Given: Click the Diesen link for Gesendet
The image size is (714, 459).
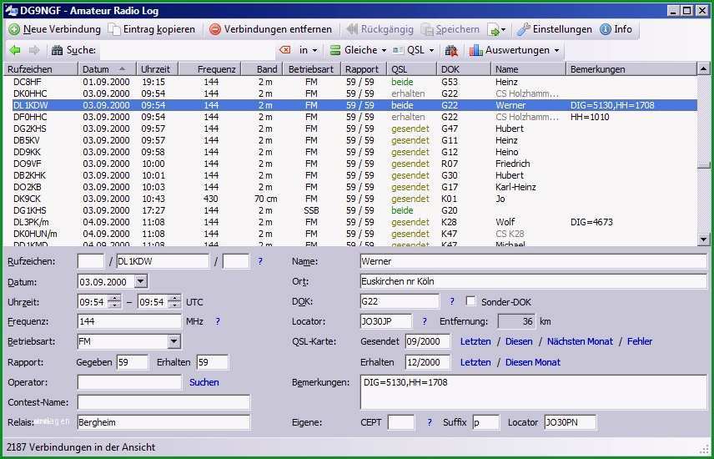Looking at the screenshot, I should point(519,341).
